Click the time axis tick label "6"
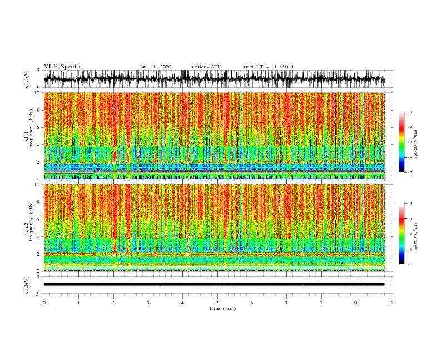Viewport: 440px width, 340px height. 252,303
